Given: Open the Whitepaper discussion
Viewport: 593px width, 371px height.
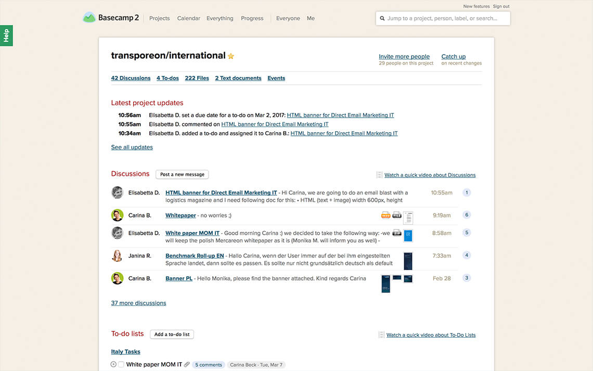Looking at the screenshot, I should (x=181, y=215).
